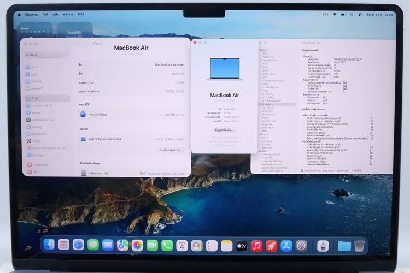Click the input source A indicator

325,15
